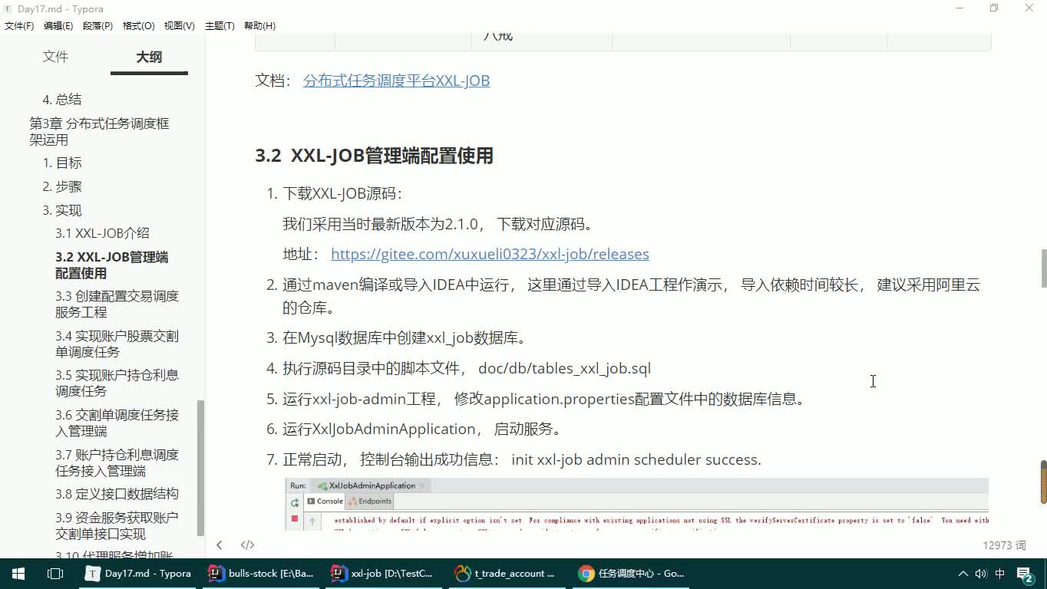Go to outline 3.7 账户持仓利息调度任务接入管理端
Image resolution: width=1047 pixels, height=589 pixels.
pos(117,462)
